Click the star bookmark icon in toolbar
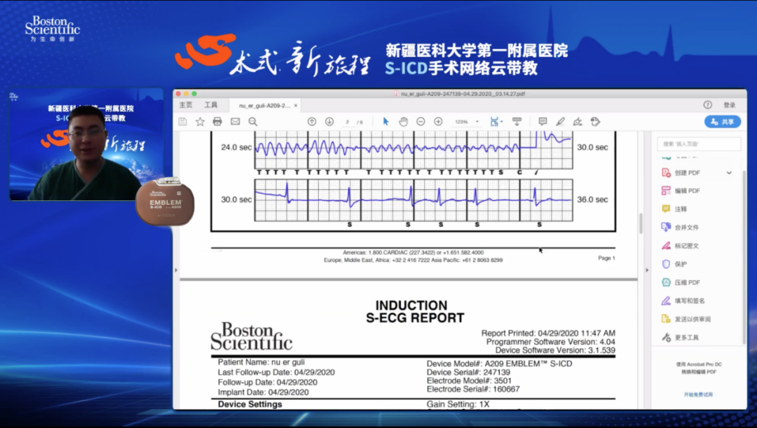The image size is (757, 428). click(200, 122)
